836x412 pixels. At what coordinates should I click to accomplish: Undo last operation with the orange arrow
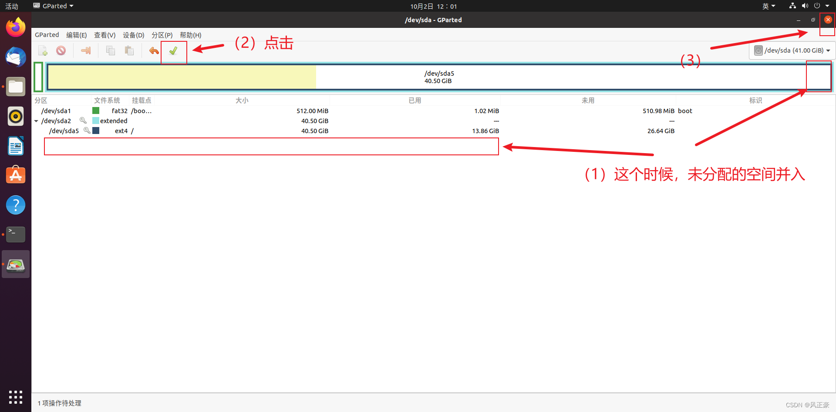click(154, 51)
